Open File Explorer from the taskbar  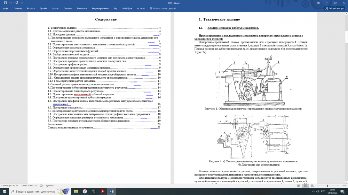76,191
